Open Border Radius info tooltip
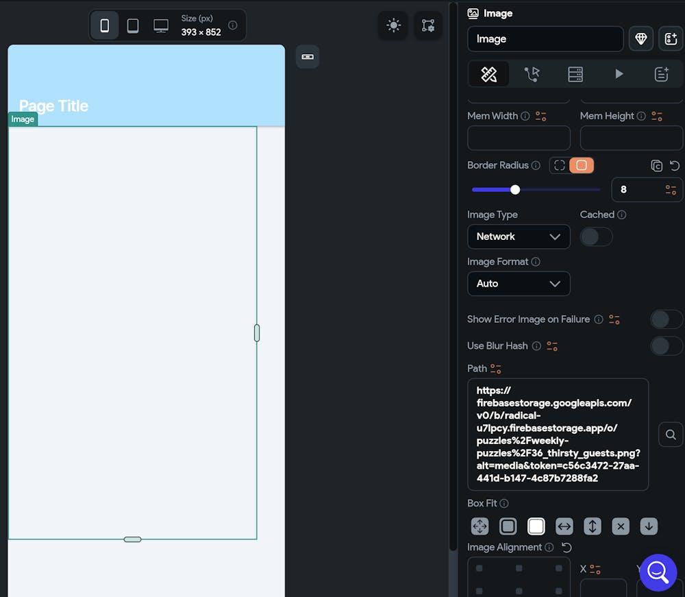Screen dimensions: 685x597 coord(536,165)
